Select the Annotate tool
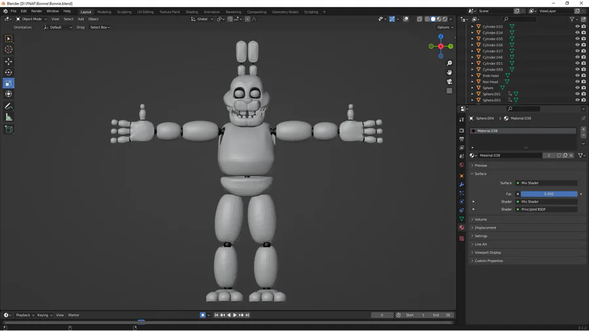The height and width of the screenshot is (331, 589). point(9,106)
